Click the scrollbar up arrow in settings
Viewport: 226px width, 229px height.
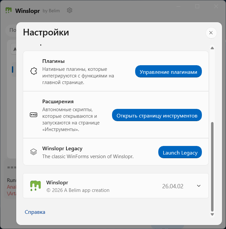pyautogui.click(x=212, y=48)
